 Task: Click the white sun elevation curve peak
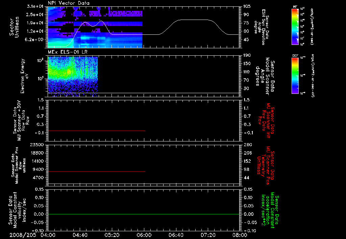click(x=193, y=20)
